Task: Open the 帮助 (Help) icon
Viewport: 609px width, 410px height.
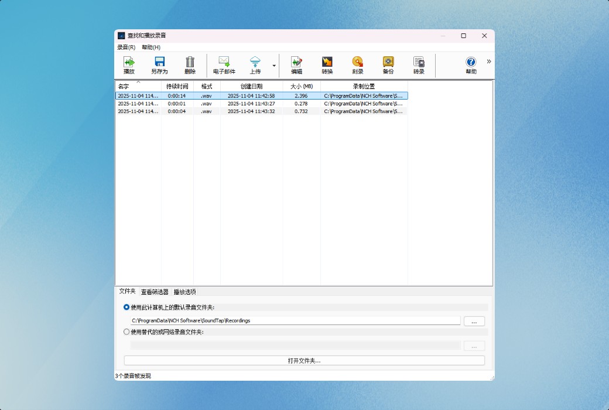Action: [x=471, y=64]
